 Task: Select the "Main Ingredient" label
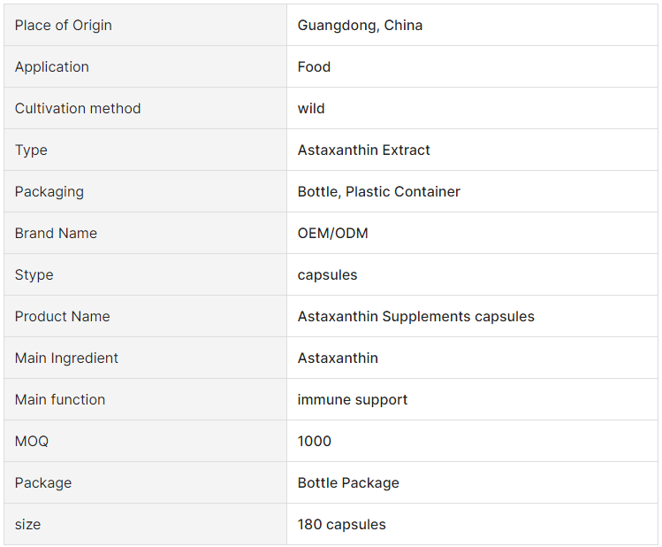coord(66,358)
